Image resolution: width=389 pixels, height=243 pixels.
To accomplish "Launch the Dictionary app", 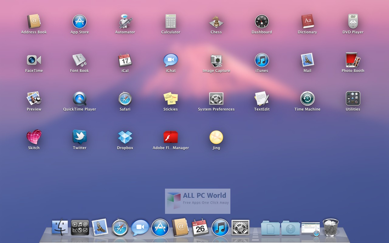I will point(307,22).
